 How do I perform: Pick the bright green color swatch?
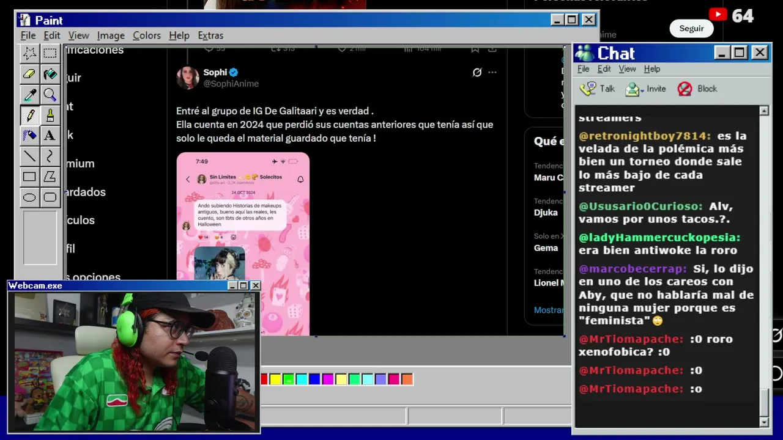288,380
